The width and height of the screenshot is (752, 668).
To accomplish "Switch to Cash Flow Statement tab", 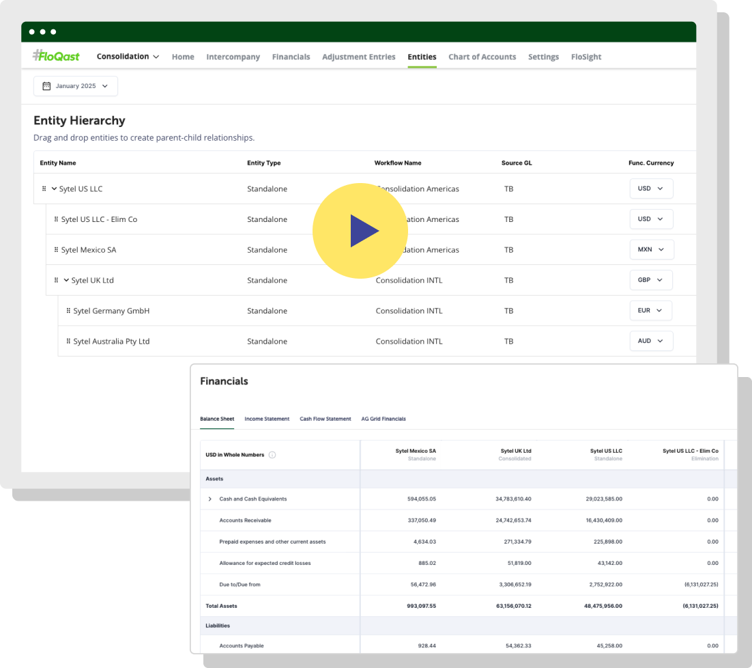I will pos(326,419).
